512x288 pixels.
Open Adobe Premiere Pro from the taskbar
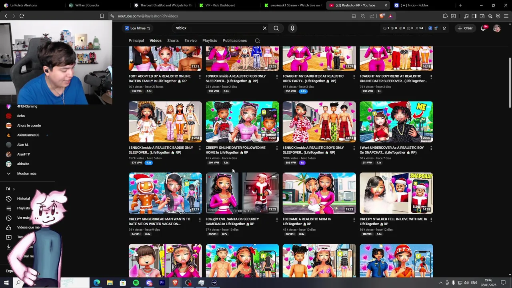[x=162, y=283]
